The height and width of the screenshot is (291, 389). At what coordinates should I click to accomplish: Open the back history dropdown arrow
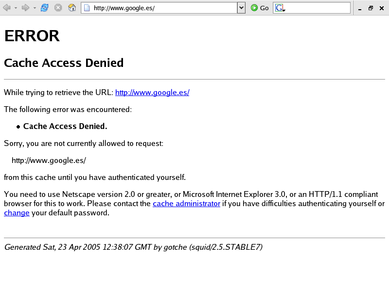click(16, 8)
